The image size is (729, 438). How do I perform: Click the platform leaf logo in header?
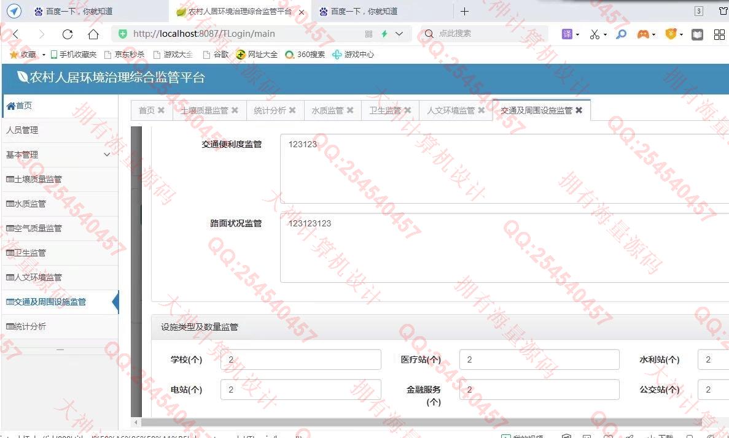point(22,77)
